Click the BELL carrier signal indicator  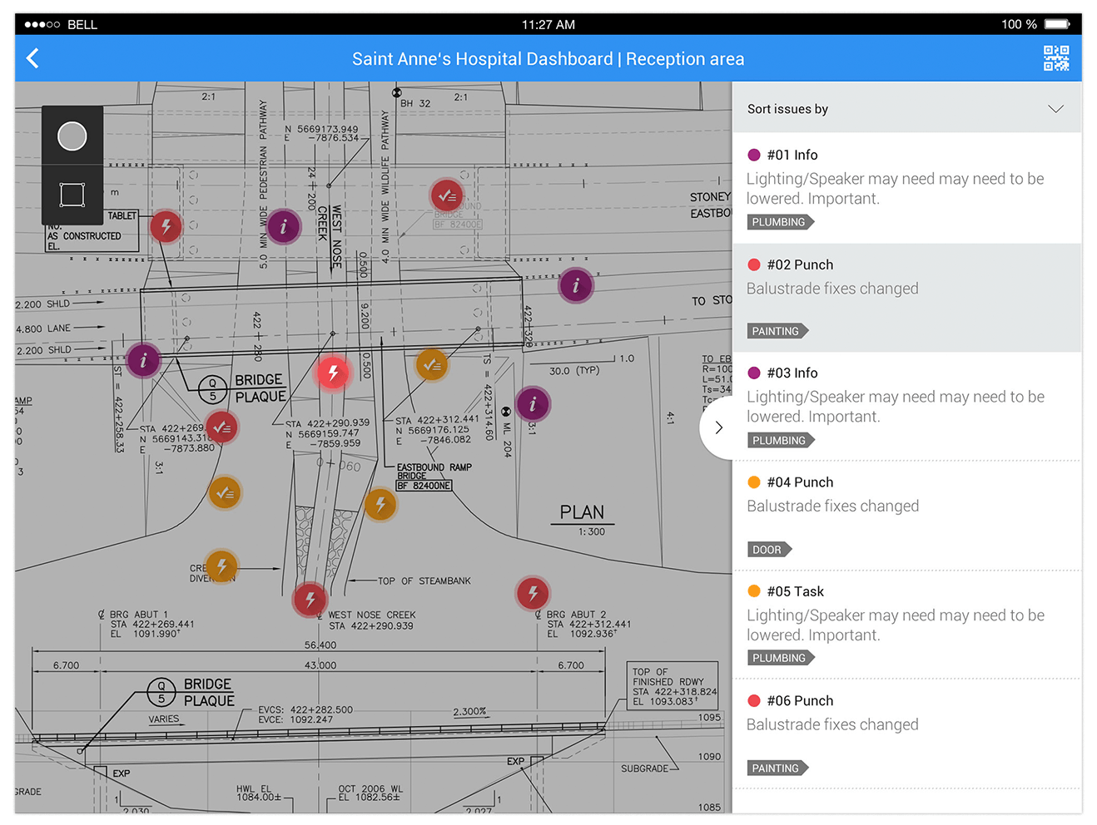tap(61, 24)
